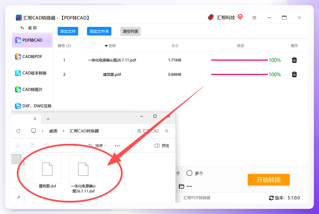Click the 汇帮PDF转换器 link
This screenshot has width=319, height=214.
click(x=197, y=198)
